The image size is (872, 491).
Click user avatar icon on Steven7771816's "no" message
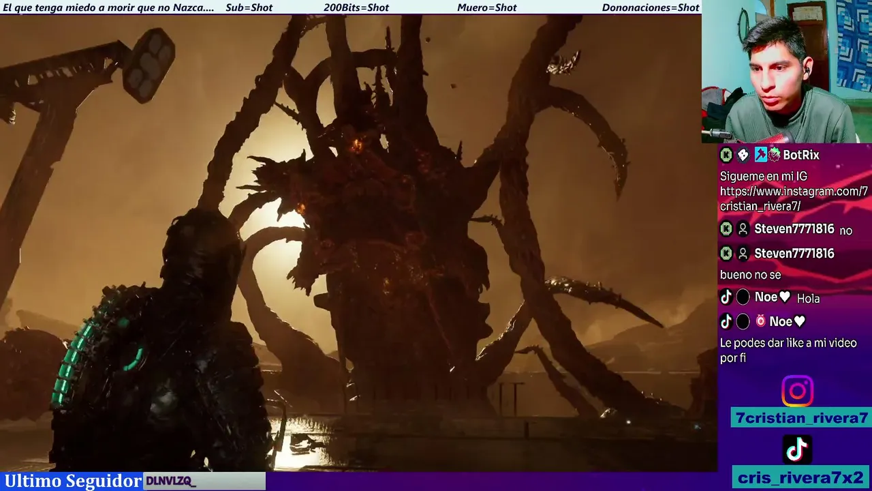click(743, 230)
